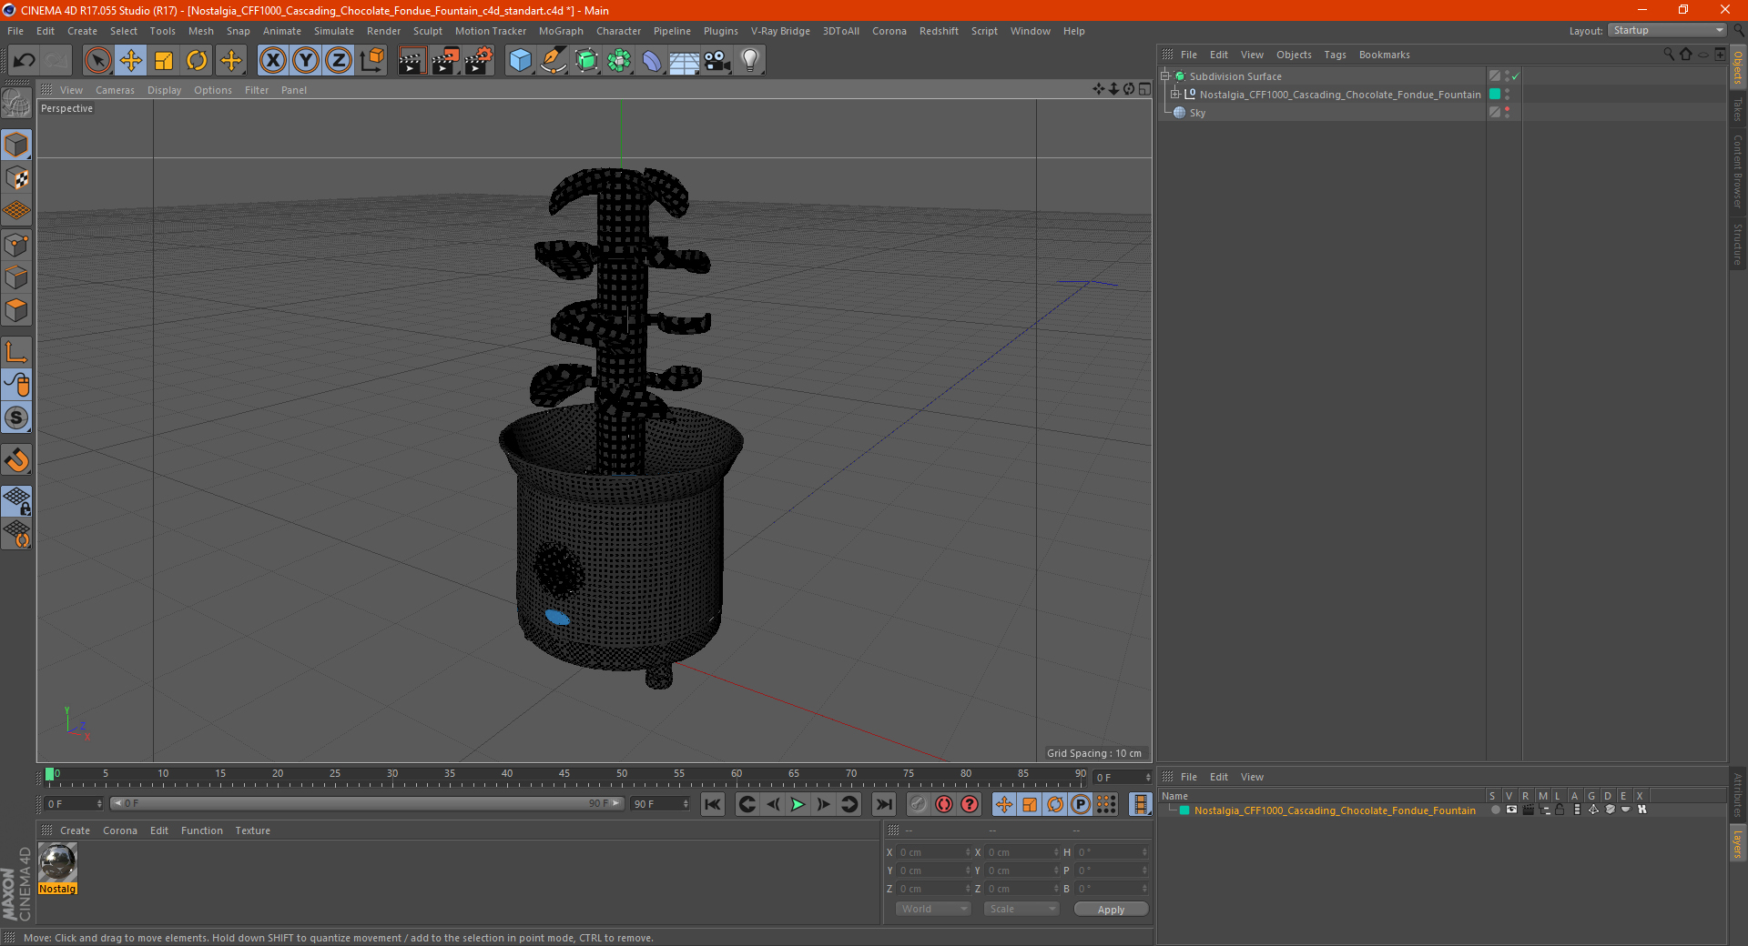Click the Undo arrow icon
The image size is (1748, 946).
(25, 61)
